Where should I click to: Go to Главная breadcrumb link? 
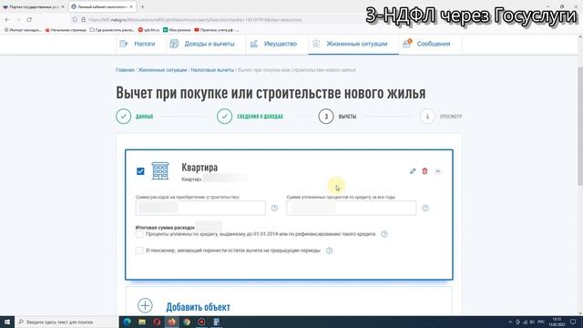(x=125, y=70)
